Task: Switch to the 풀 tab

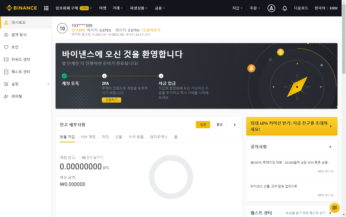Action: [x=176, y=137]
